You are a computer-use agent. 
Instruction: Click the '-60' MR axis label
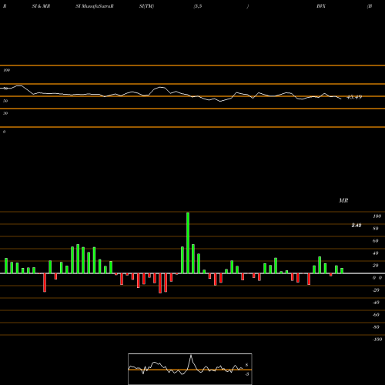pos(376,315)
